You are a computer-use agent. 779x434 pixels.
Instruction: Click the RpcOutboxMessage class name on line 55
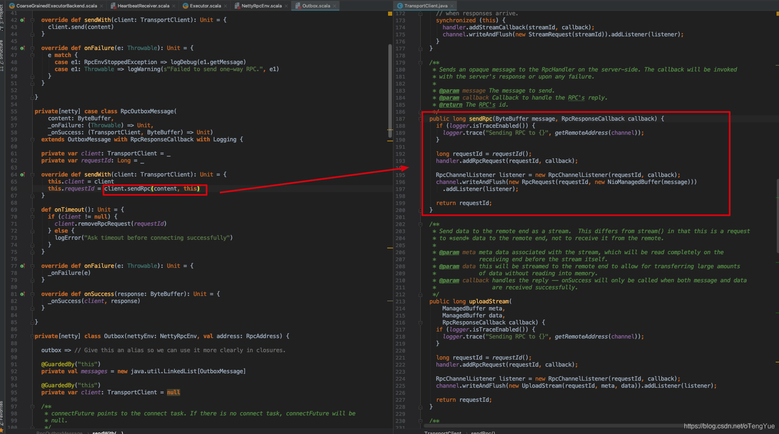[x=147, y=111]
